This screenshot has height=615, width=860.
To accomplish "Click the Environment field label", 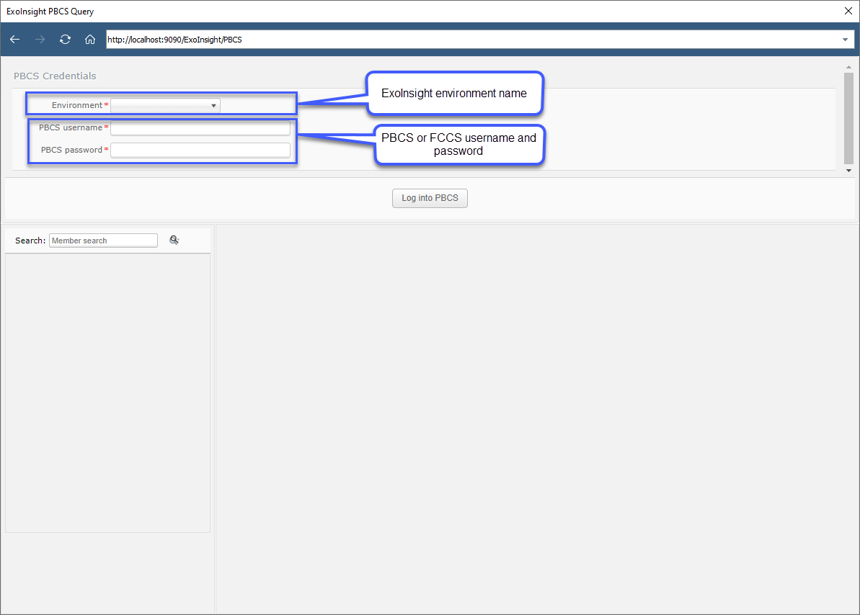I will pyautogui.click(x=77, y=105).
